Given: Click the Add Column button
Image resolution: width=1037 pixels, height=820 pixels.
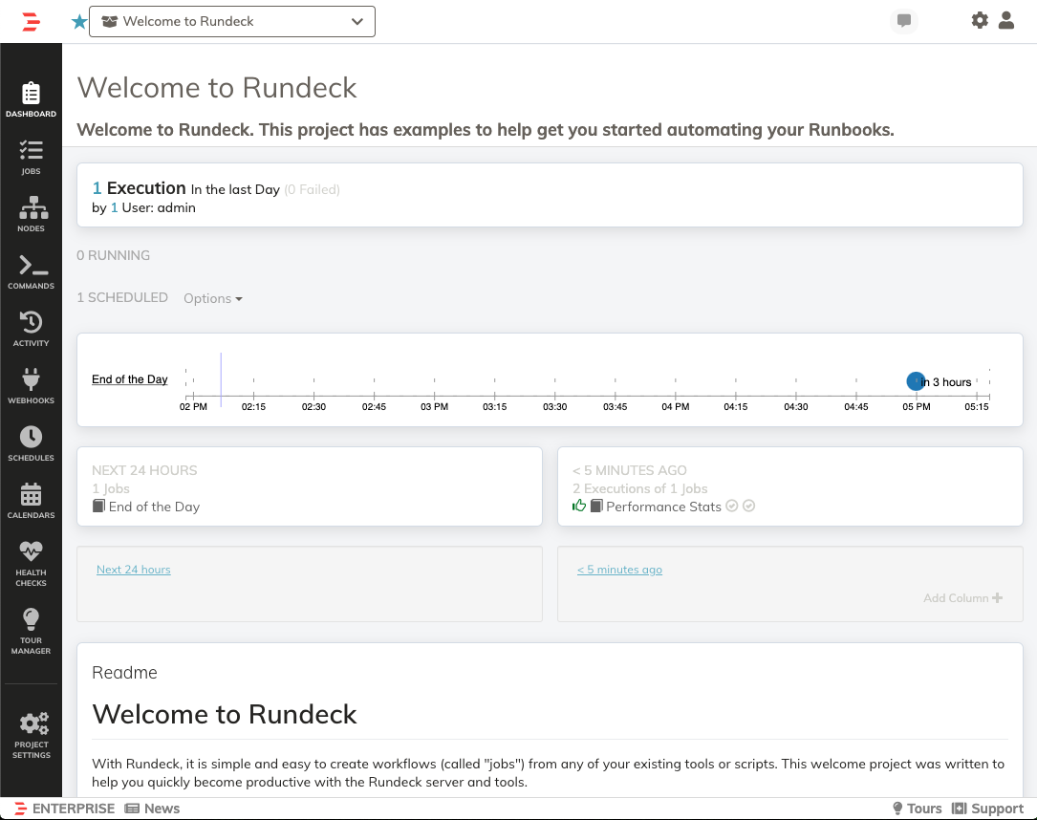Looking at the screenshot, I should tap(962, 598).
